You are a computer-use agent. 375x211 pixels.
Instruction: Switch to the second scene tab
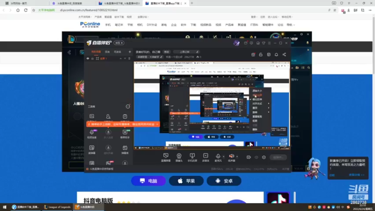click(107, 52)
